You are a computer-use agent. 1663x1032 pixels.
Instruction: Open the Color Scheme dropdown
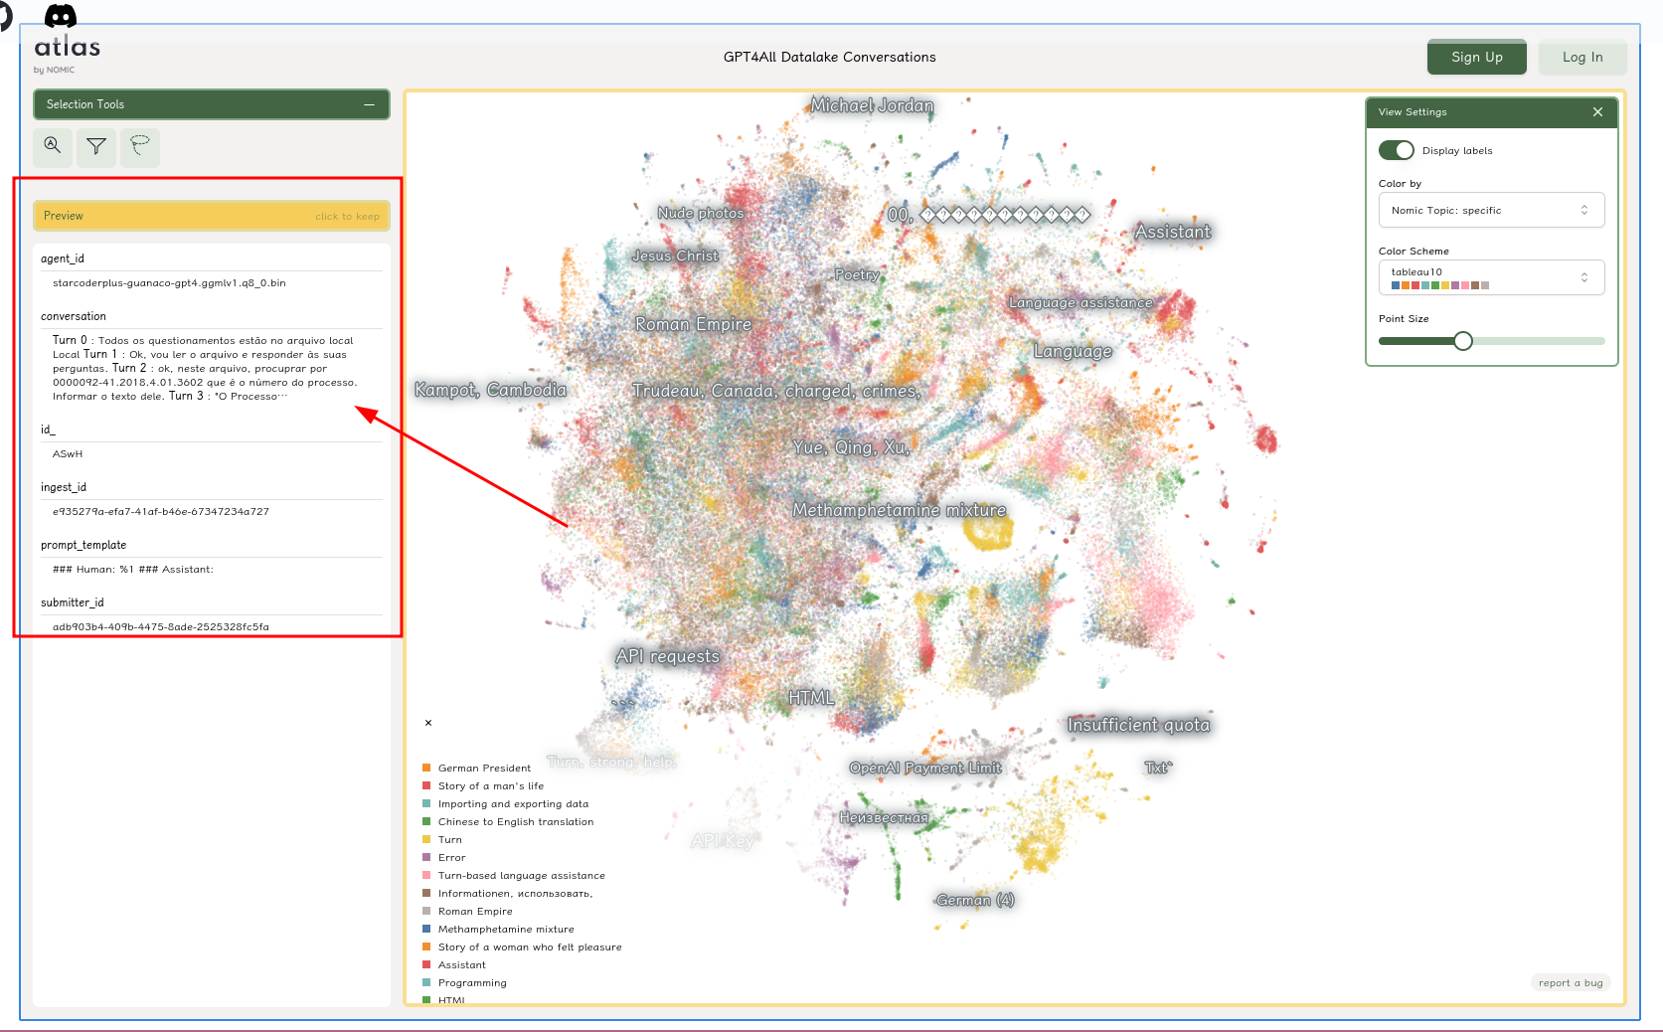point(1491,277)
